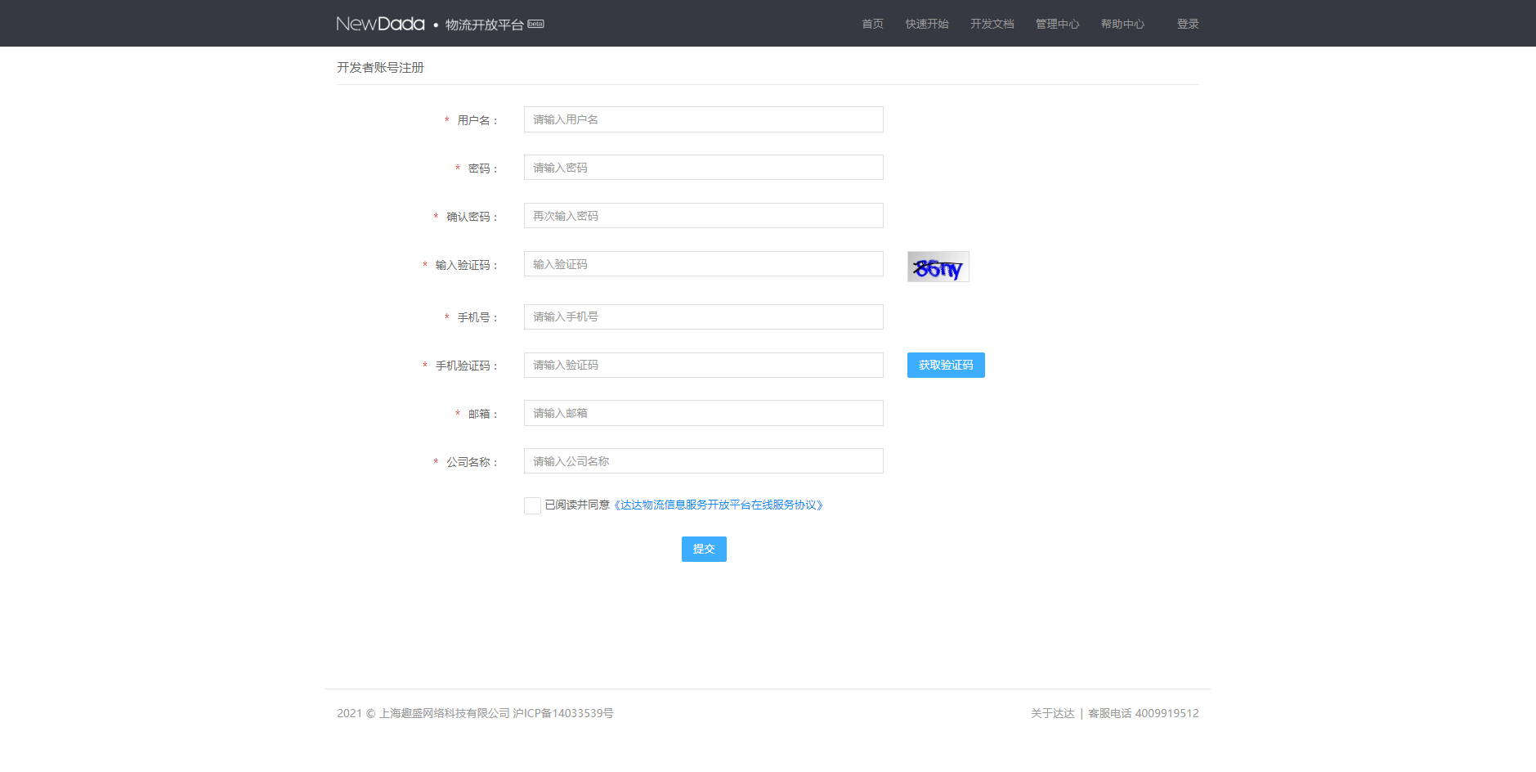Open the 达达物流信息服务开放平台在线服务协议 link
Viewport: 1536px width, 772px height.
[x=718, y=505]
